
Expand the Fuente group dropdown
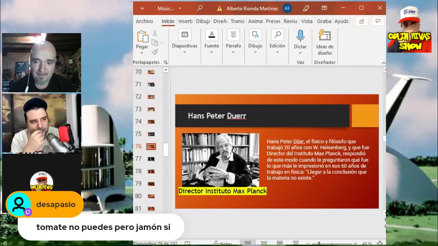pos(211,52)
